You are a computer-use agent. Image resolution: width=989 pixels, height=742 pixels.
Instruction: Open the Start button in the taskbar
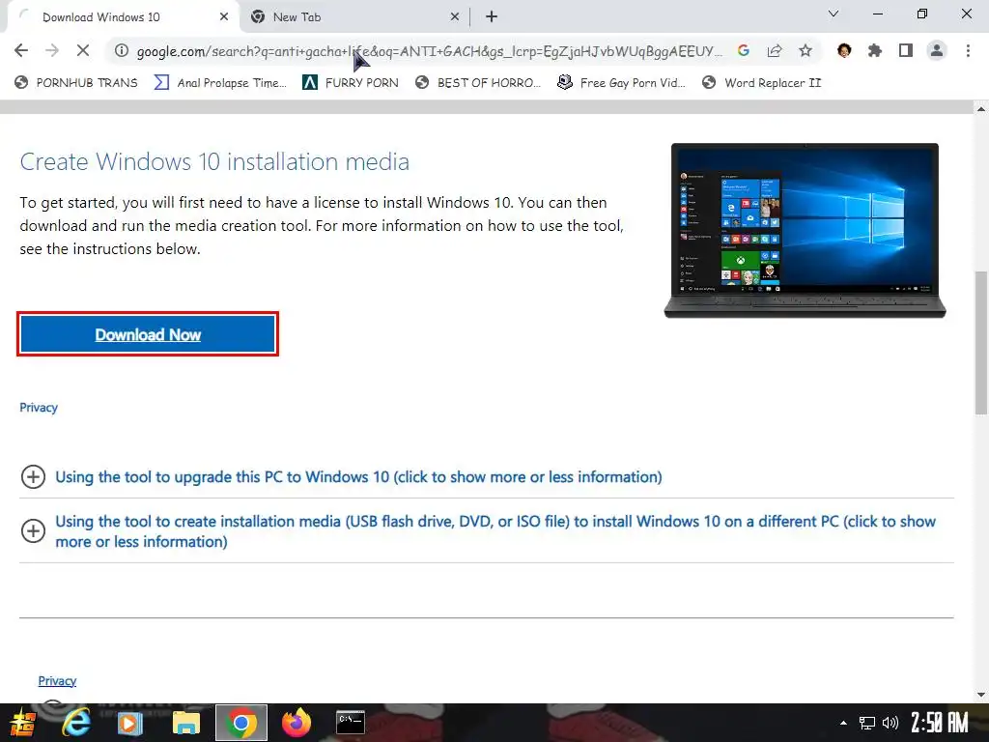click(x=22, y=723)
